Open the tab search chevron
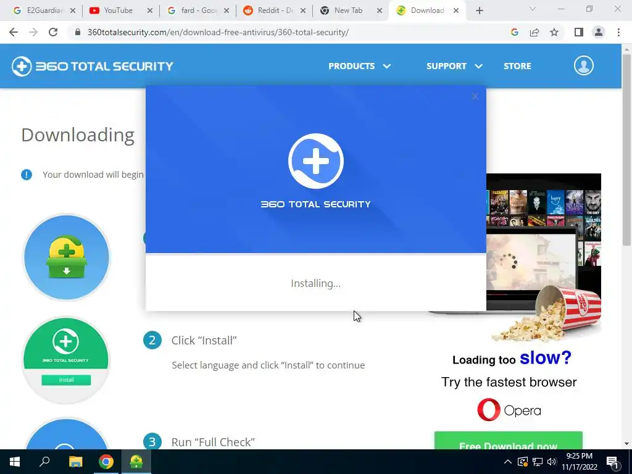632x474 pixels. point(532,9)
